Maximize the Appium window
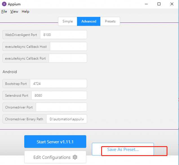179x165 pixels. click(159, 4)
